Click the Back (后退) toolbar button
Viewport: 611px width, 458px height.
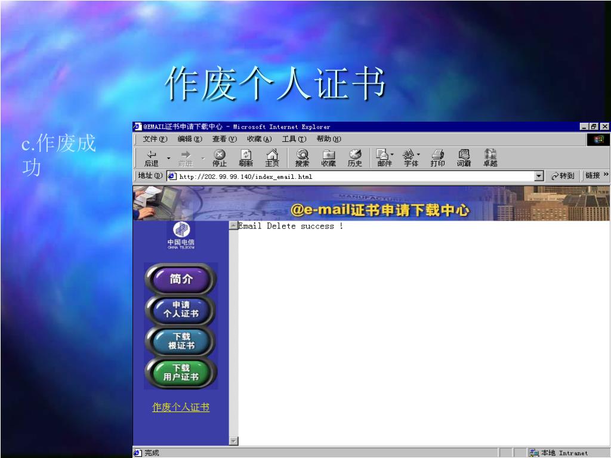(152, 158)
